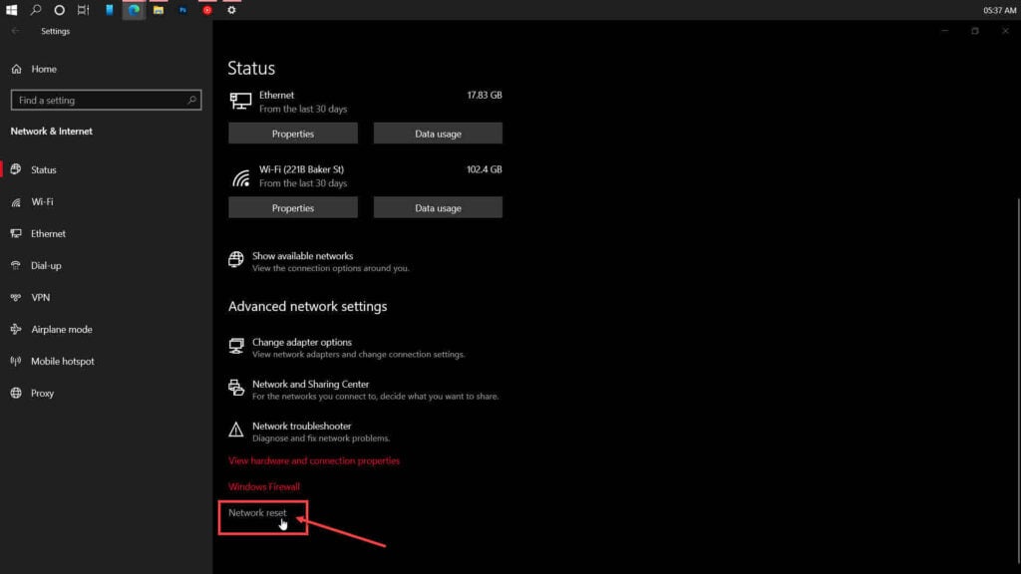Click the Find a setting search box
Screen dimensions: 1021x574
tap(98, 101)
